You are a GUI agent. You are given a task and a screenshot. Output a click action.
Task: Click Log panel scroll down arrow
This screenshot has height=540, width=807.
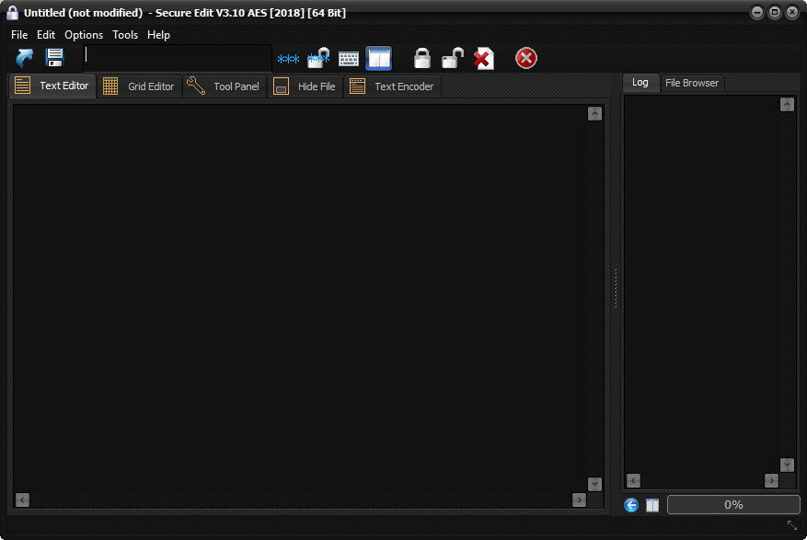(787, 465)
